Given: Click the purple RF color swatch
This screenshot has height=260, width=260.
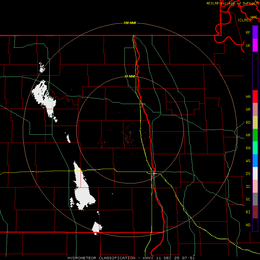Looking at the screenshot, I should [255, 32].
